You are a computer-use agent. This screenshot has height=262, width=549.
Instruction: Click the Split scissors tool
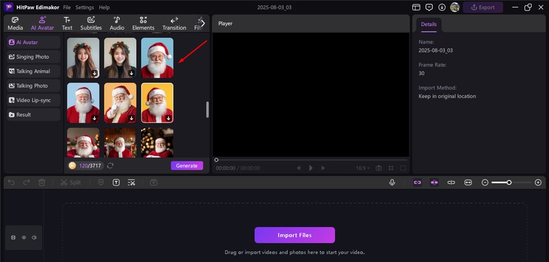click(71, 182)
